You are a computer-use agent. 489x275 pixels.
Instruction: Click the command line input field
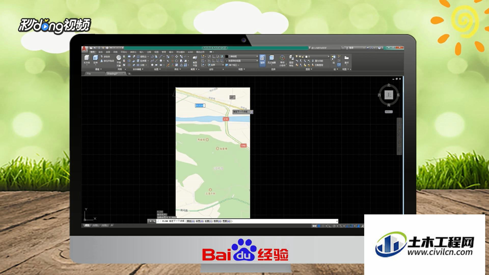tap(247, 221)
